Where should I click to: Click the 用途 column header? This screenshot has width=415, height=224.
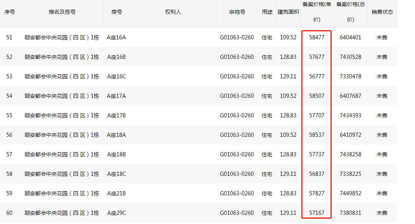pos(267,12)
